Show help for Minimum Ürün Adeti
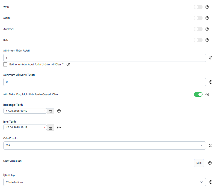The width and height of the screenshot is (217, 188). [211, 58]
